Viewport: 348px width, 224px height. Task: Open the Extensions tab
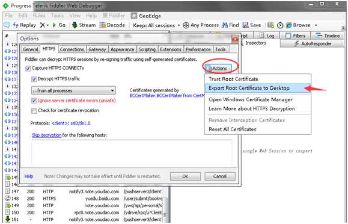171,49
